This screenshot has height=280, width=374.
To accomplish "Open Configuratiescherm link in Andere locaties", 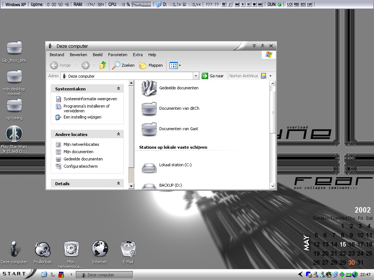I will point(80,166).
